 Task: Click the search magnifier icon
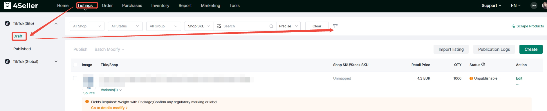click(x=271, y=26)
